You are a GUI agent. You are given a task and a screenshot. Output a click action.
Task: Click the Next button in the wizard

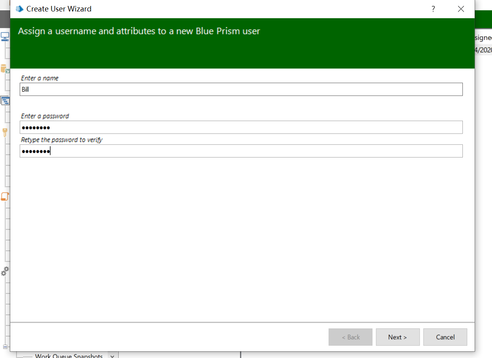click(x=398, y=337)
